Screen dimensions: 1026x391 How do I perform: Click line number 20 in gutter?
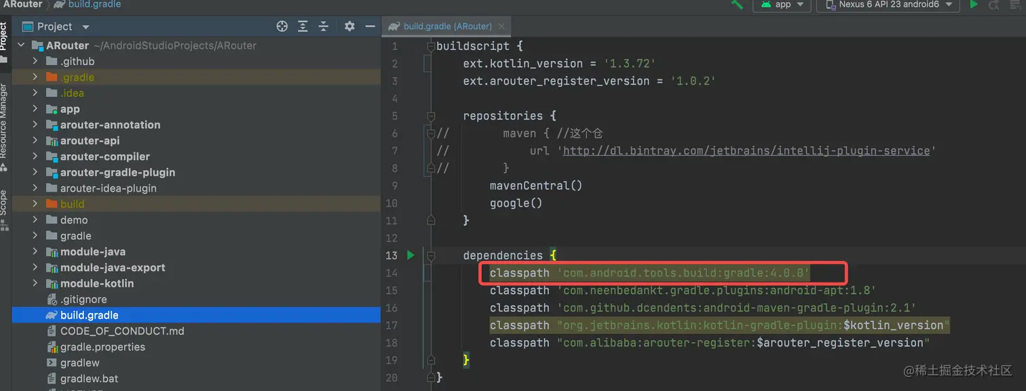[x=391, y=377]
